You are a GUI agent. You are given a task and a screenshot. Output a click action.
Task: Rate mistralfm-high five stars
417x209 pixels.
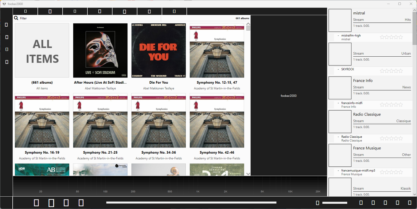tap(401, 37)
